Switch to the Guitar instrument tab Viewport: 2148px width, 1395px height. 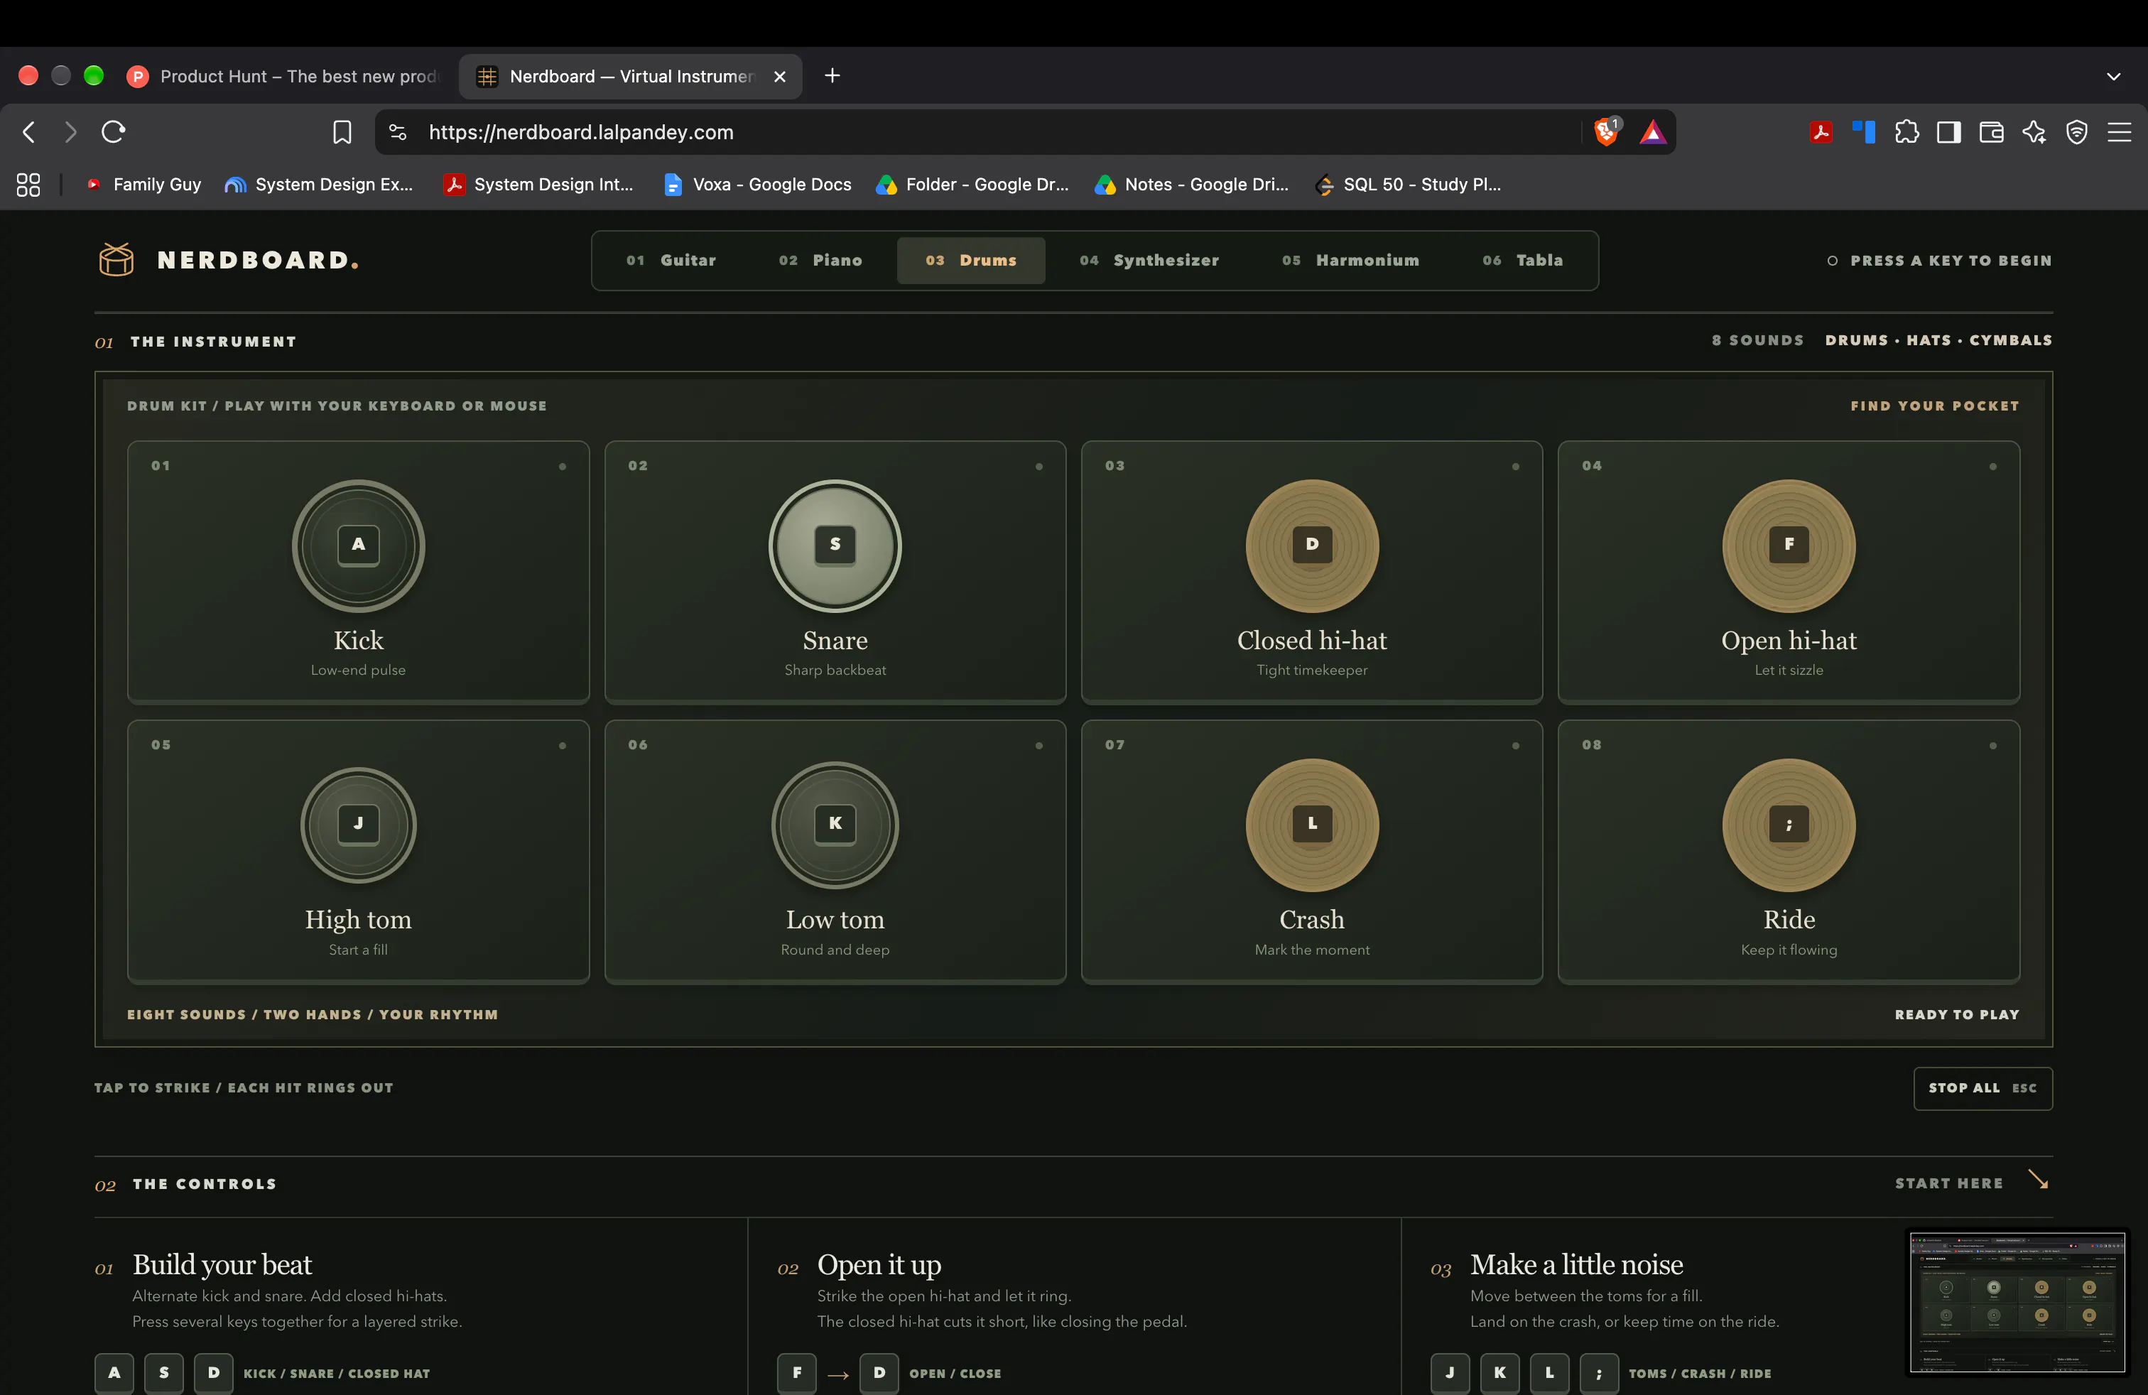pyautogui.click(x=671, y=260)
